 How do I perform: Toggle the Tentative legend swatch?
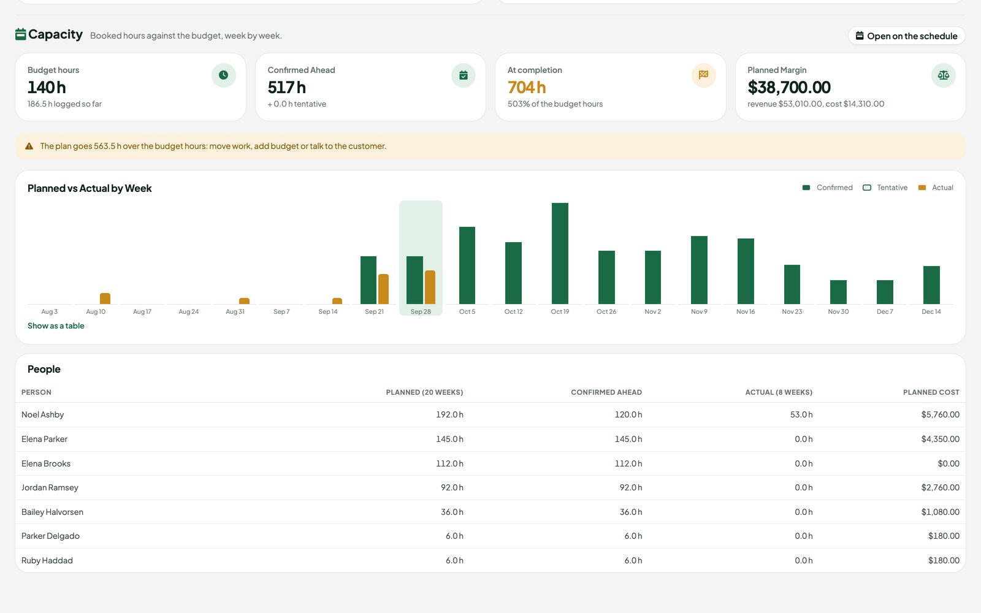coord(867,188)
